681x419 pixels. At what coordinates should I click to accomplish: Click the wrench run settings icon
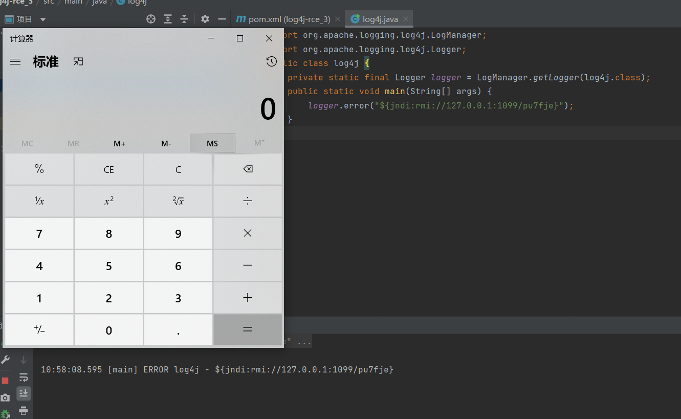click(6, 360)
